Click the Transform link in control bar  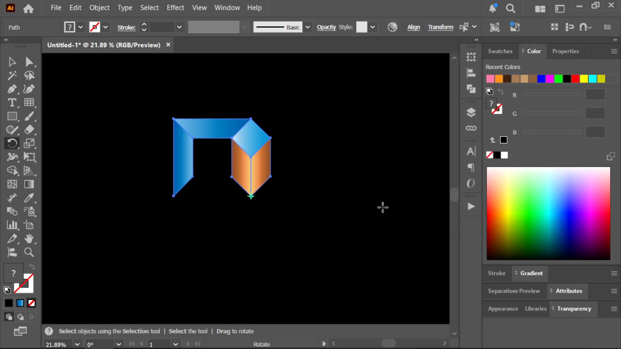pos(441,27)
